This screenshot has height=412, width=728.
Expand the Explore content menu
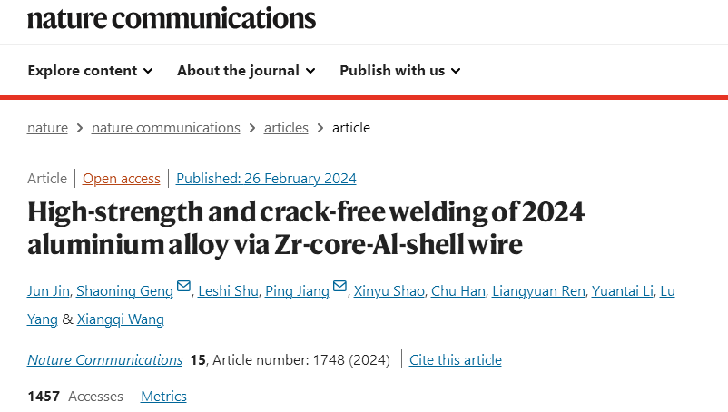tap(90, 71)
